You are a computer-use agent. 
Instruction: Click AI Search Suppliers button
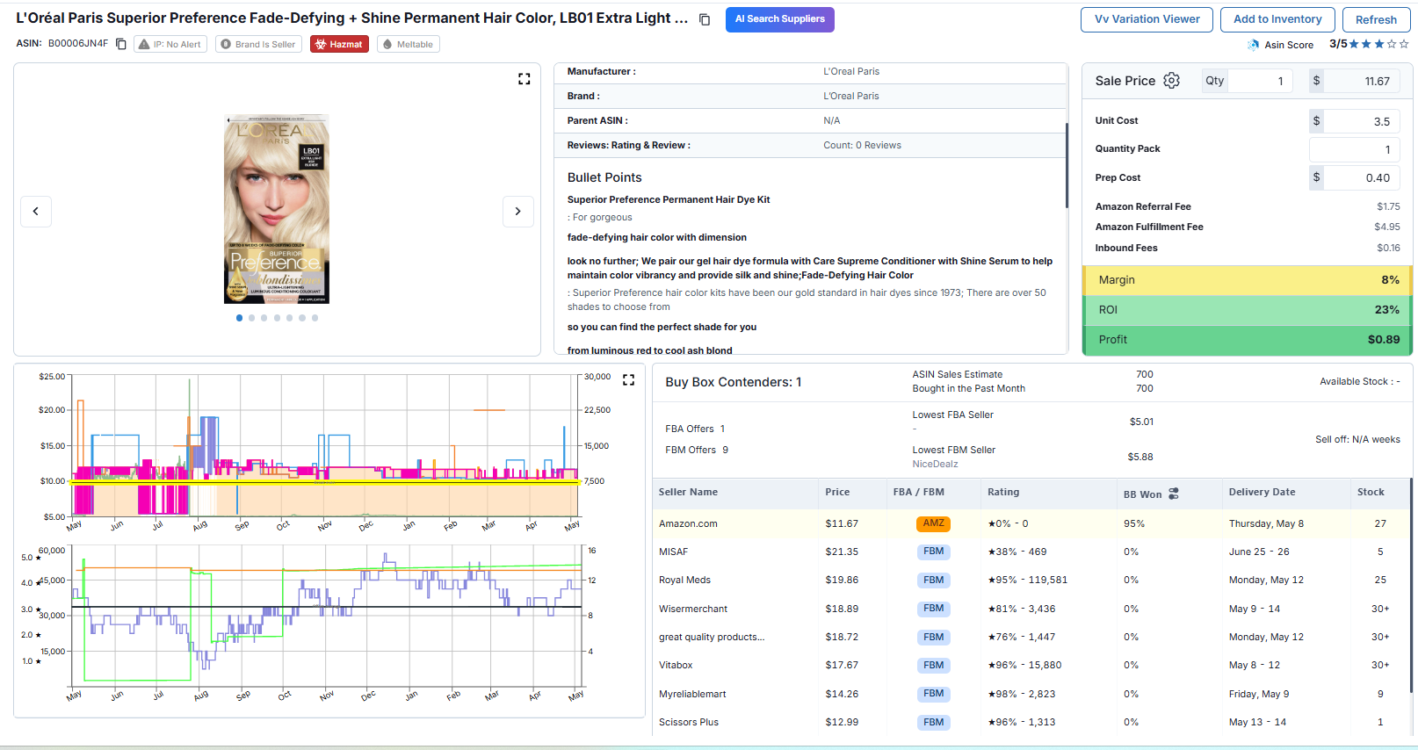pos(780,19)
